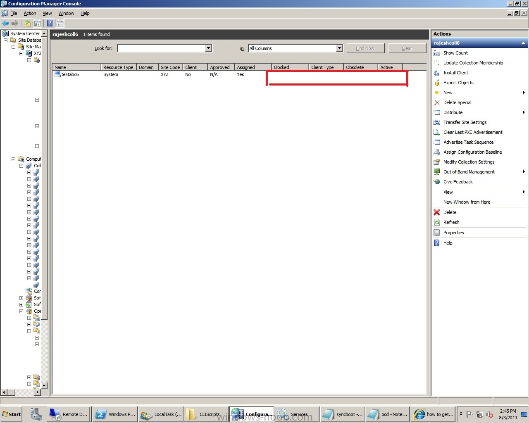Open Server Manager from taskbar
The width and height of the screenshot is (529, 423).
click(x=36, y=414)
